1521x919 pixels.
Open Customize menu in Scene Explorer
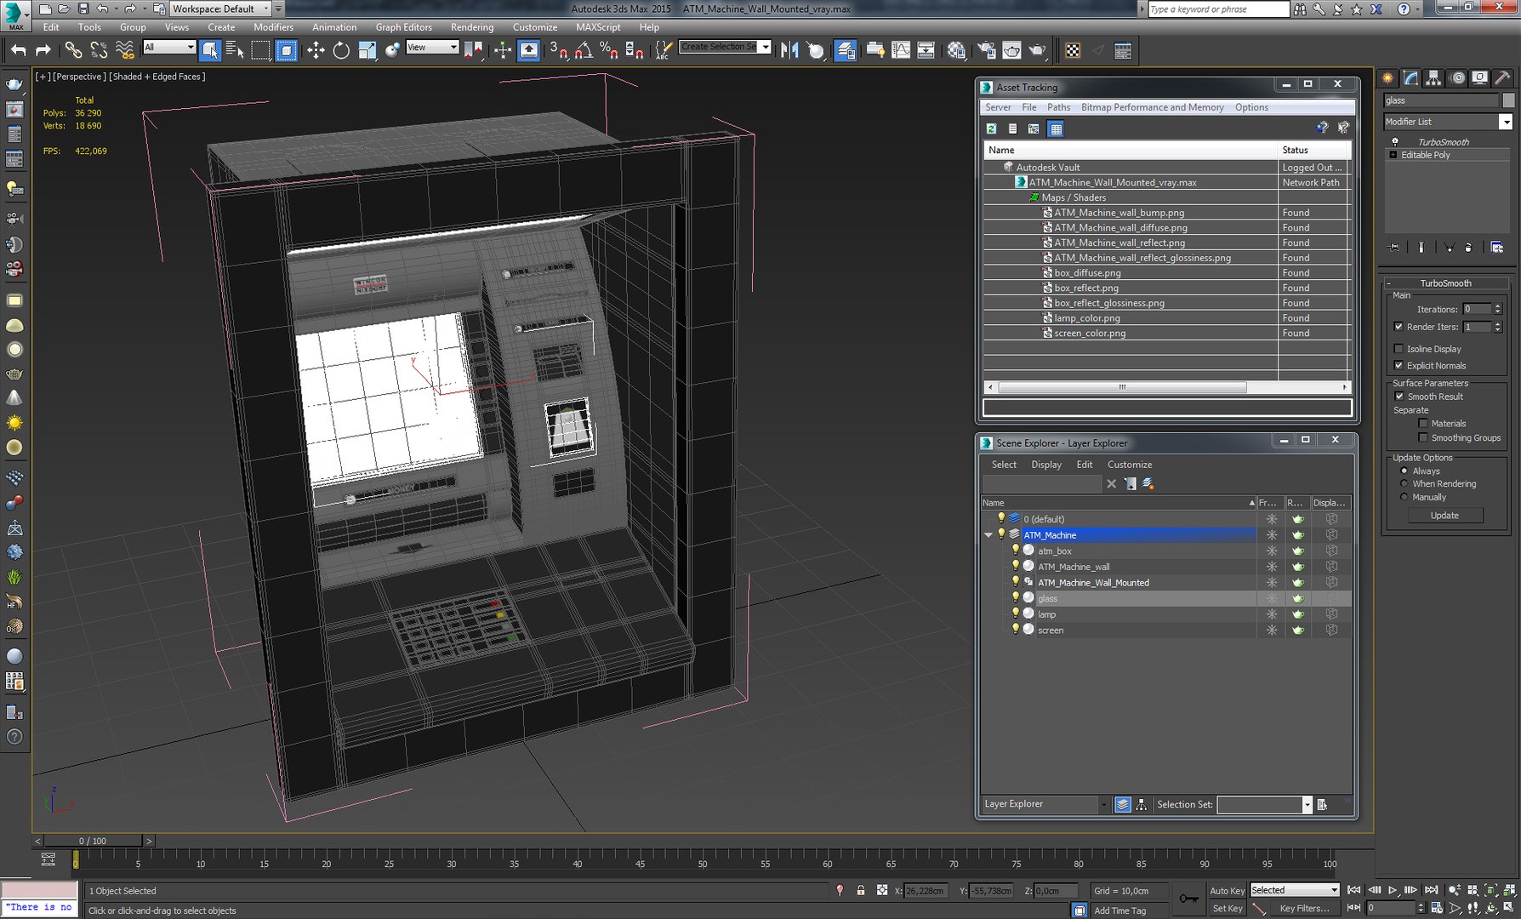tap(1130, 465)
